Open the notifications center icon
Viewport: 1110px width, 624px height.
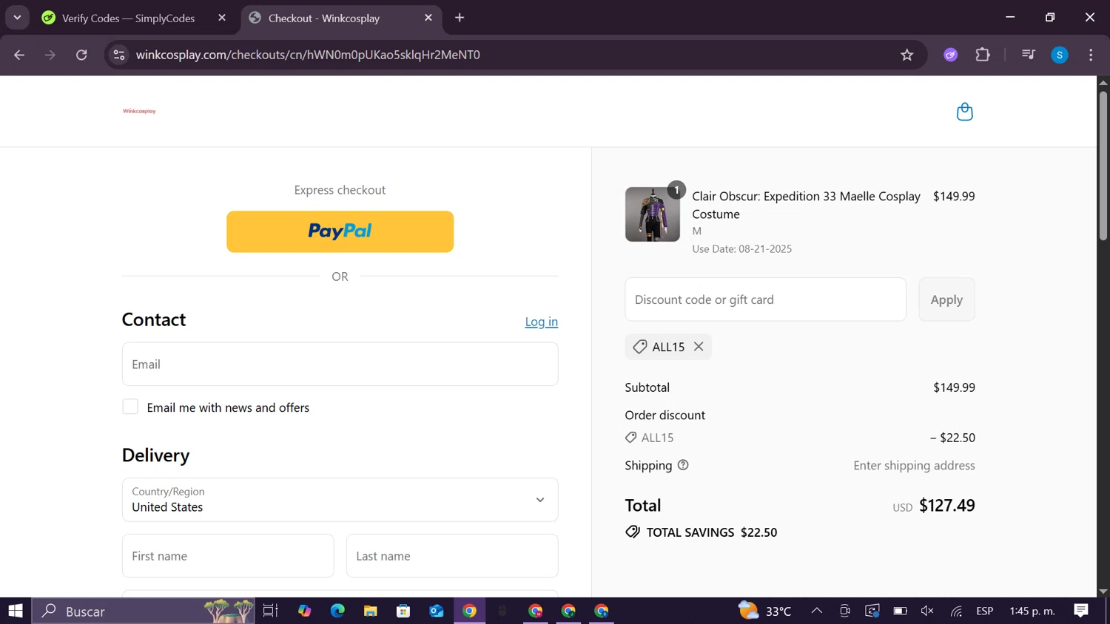[x=1081, y=611]
